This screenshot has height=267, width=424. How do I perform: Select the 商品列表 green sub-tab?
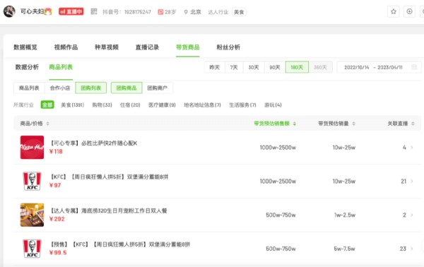coord(61,67)
